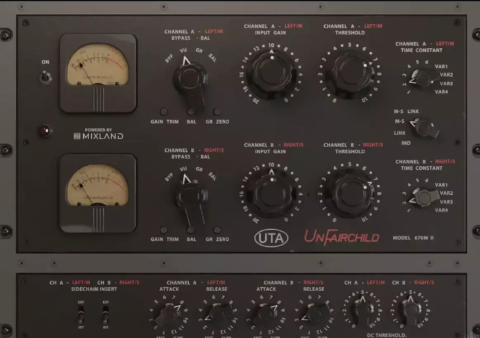Flip the ON power toggle switch
Viewport: 480px width, 338px height.
[x=46, y=77]
